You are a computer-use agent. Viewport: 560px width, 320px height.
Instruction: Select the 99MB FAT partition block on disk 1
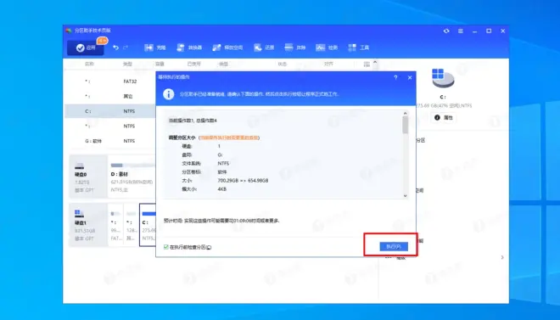(x=115, y=225)
